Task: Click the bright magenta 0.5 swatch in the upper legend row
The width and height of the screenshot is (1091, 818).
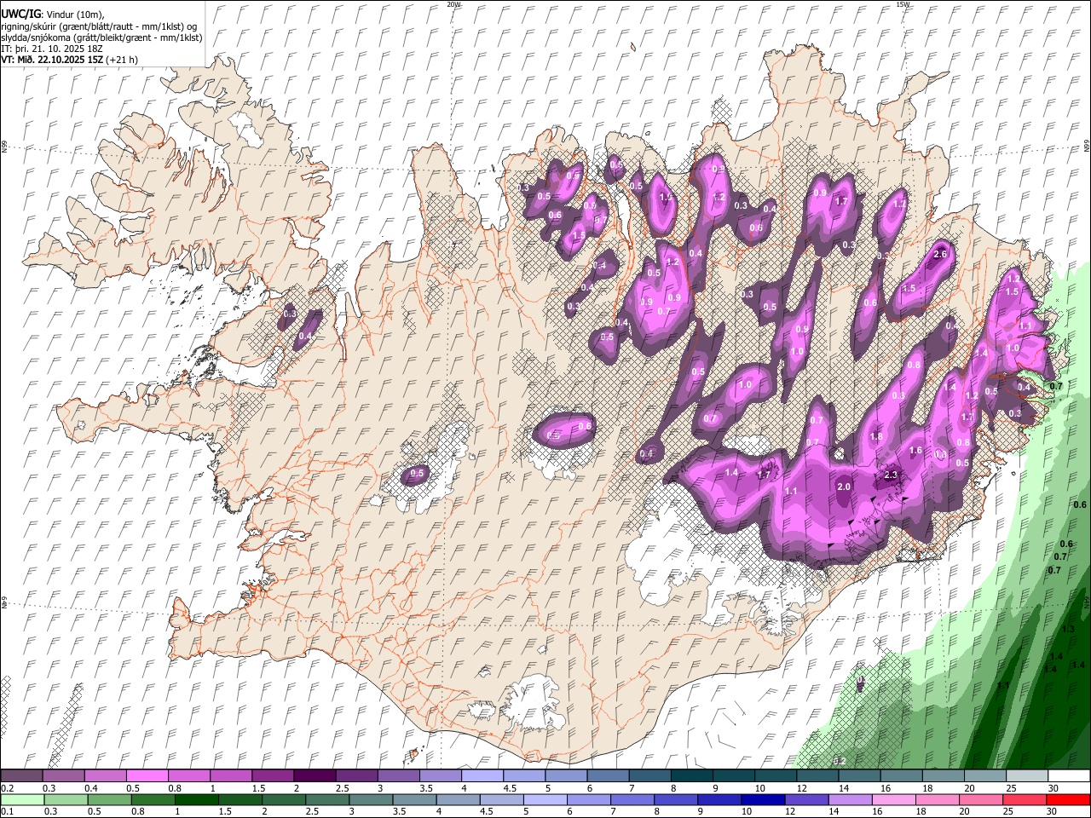Action: (x=147, y=776)
